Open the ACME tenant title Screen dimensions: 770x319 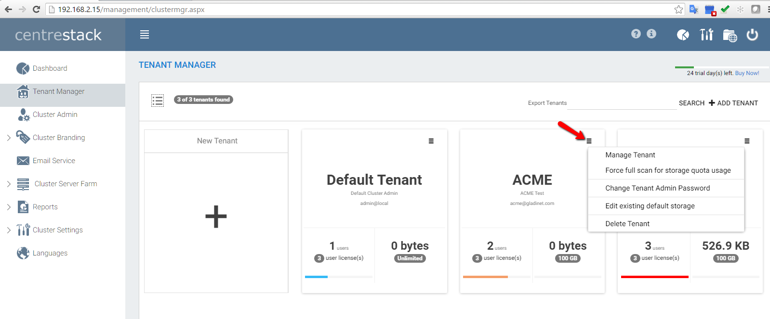click(x=532, y=180)
